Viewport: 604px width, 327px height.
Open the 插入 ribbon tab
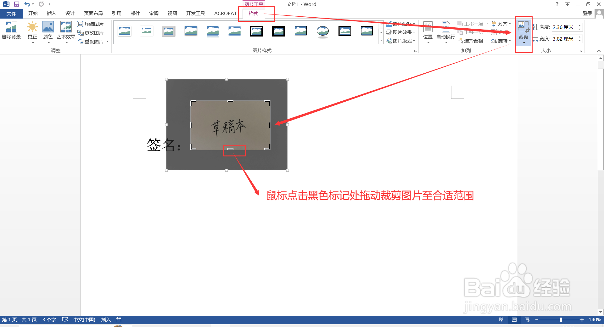(51, 13)
